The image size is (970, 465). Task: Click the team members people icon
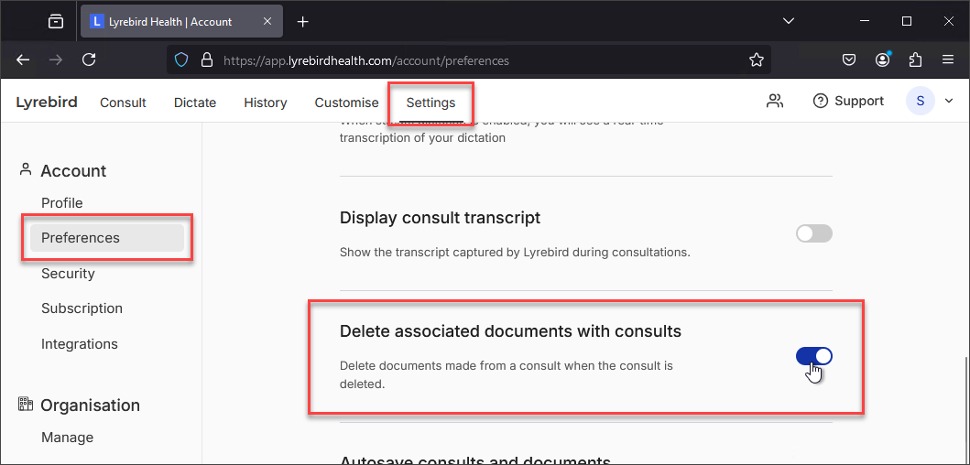point(775,101)
